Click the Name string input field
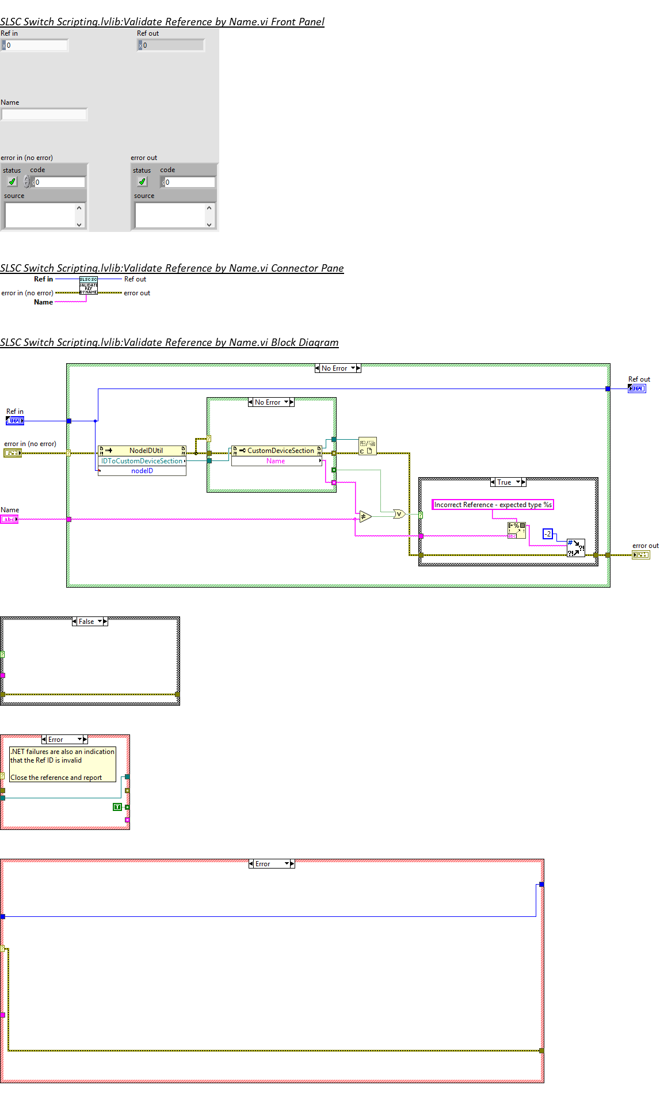The height and width of the screenshot is (1112, 660). [44, 115]
